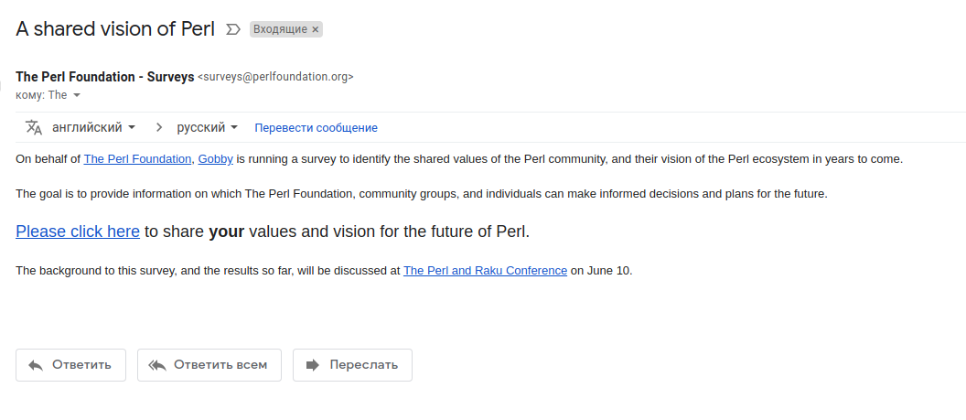The width and height of the screenshot is (966, 420).
Task: Open the русский target language dropdown
Action: [207, 127]
